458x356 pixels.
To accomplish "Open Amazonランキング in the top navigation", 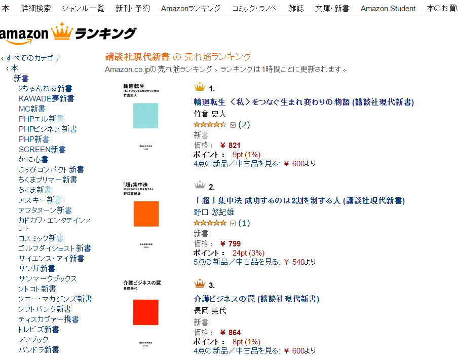I will point(190,8).
